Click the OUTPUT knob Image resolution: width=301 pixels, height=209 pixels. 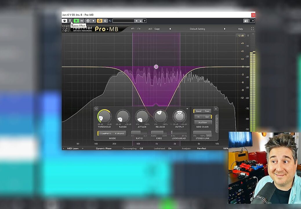[179, 116]
